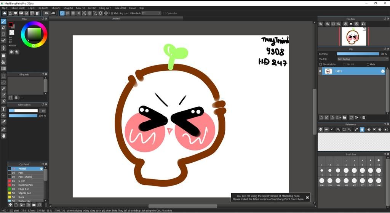Click the Undo arrow in the toolbar

pyautogui.click(x=46, y=13)
